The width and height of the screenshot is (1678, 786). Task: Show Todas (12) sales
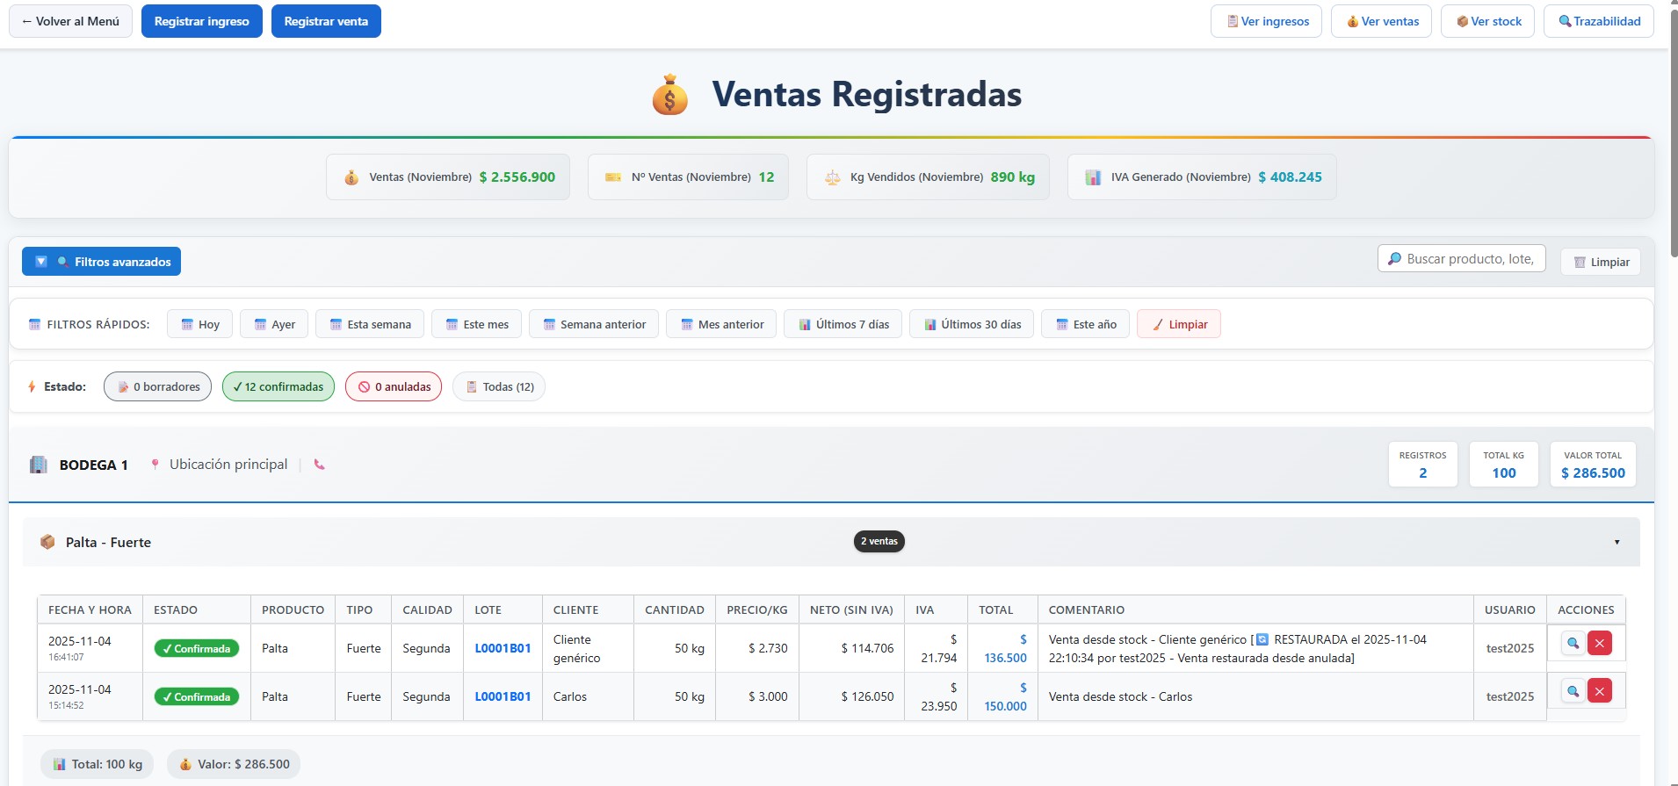(x=498, y=386)
